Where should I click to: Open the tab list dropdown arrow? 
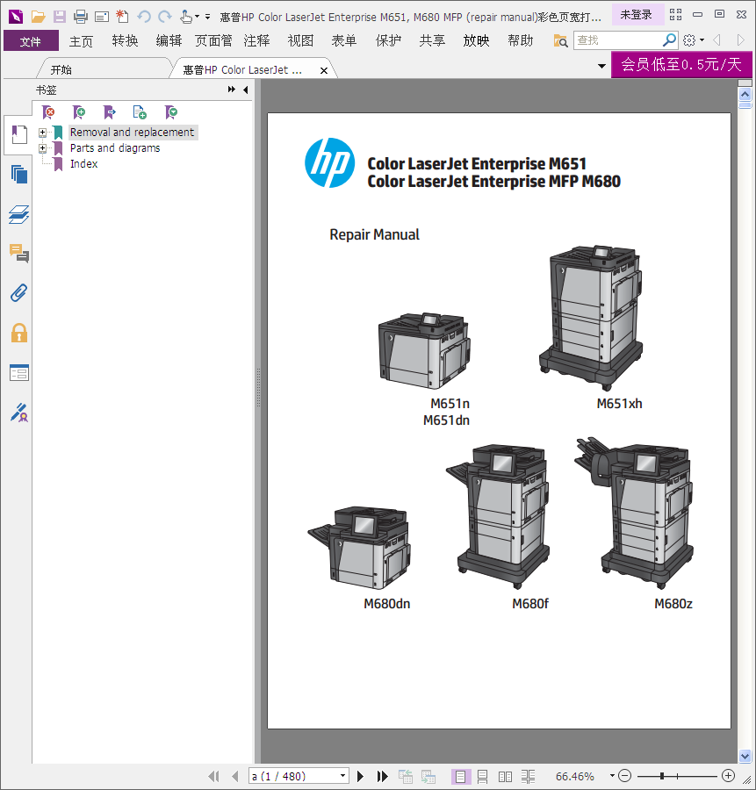point(601,66)
